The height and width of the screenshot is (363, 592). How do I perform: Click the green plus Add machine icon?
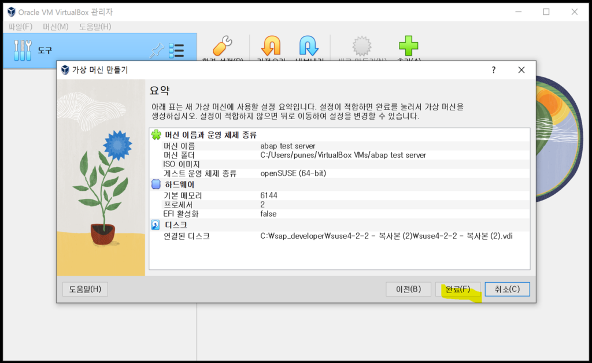(x=409, y=46)
